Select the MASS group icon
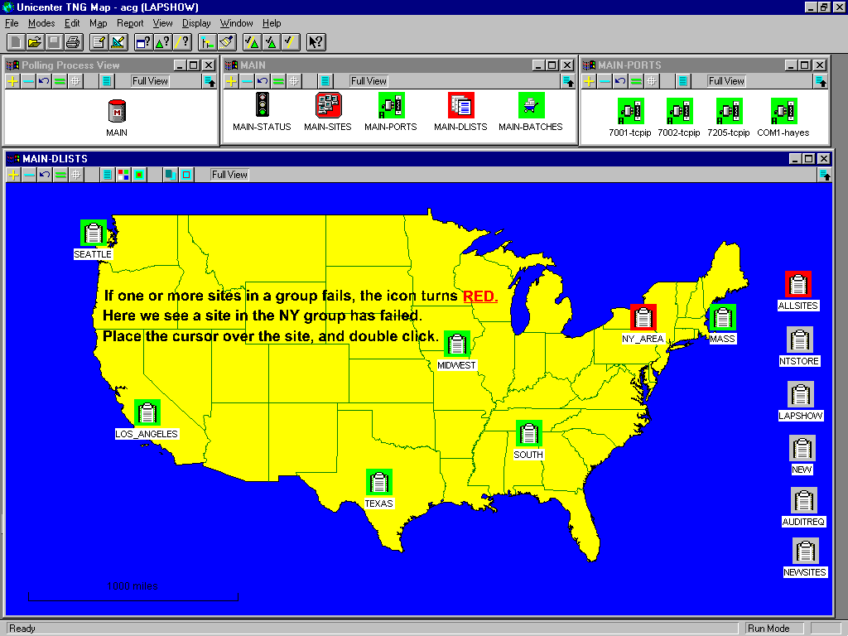The height and width of the screenshot is (636, 848). [x=722, y=317]
